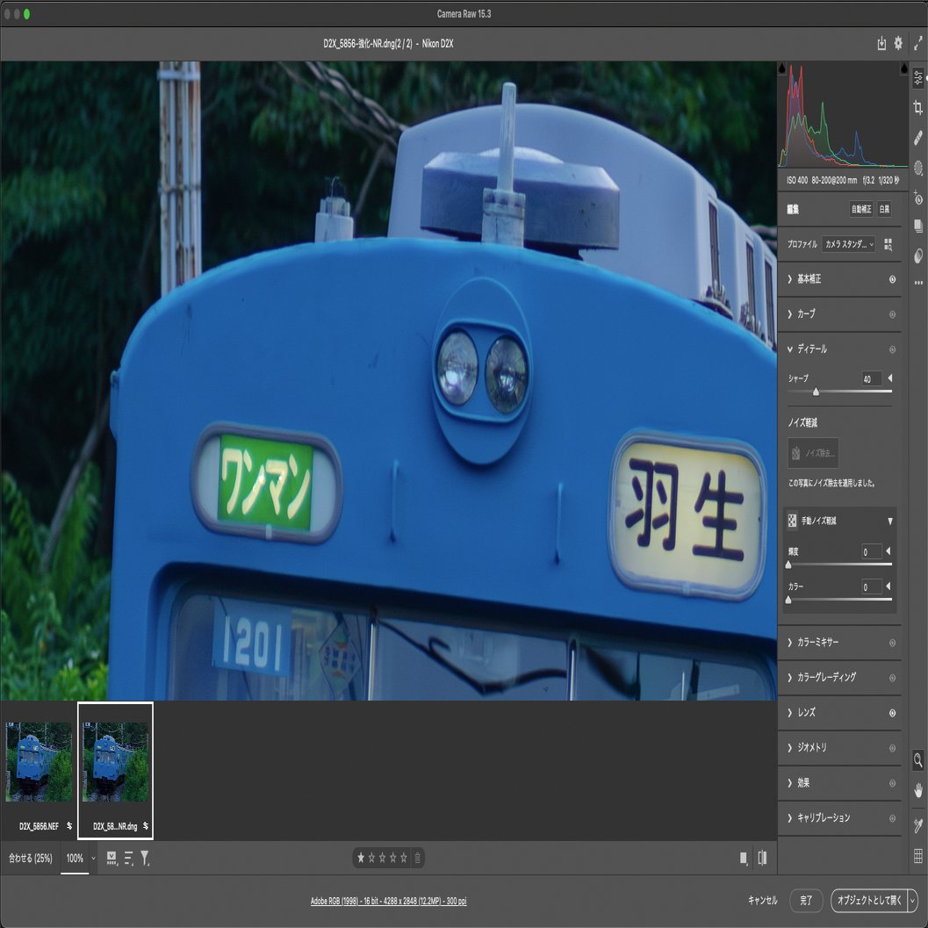This screenshot has width=928, height=928.
Task: Toggle highlight clipping warning in histogram
Action: (x=903, y=68)
